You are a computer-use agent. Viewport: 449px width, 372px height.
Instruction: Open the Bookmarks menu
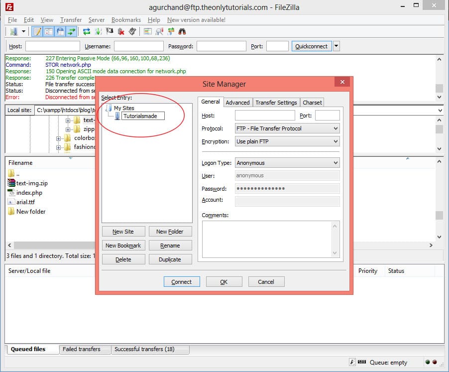tap(126, 20)
